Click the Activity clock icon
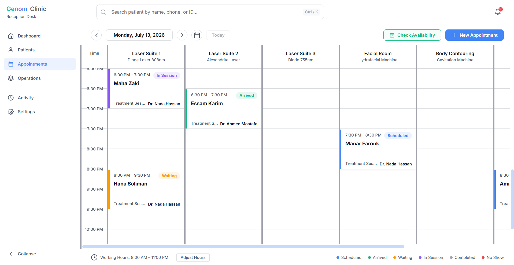 (11, 98)
